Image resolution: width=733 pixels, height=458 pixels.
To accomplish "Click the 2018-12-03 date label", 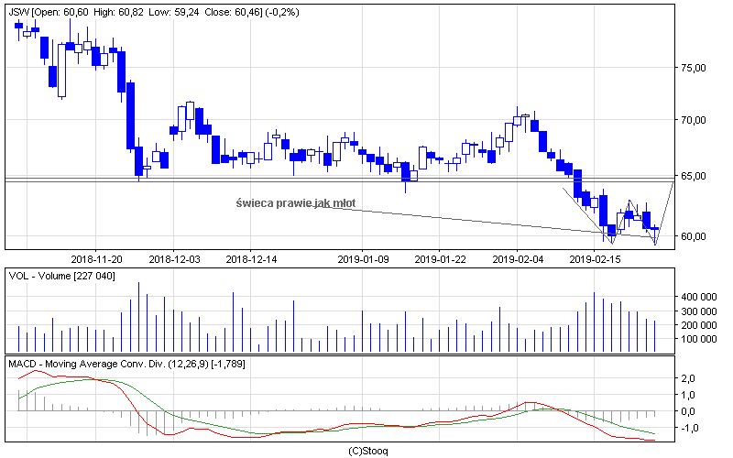I will point(174,259).
